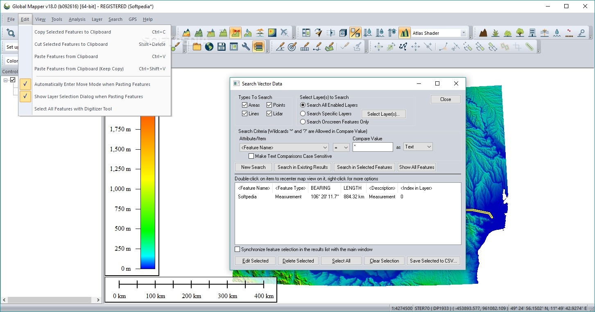The image size is (595, 312).
Task: Click the Lidar powerline classification icon
Action: [545, 33]
